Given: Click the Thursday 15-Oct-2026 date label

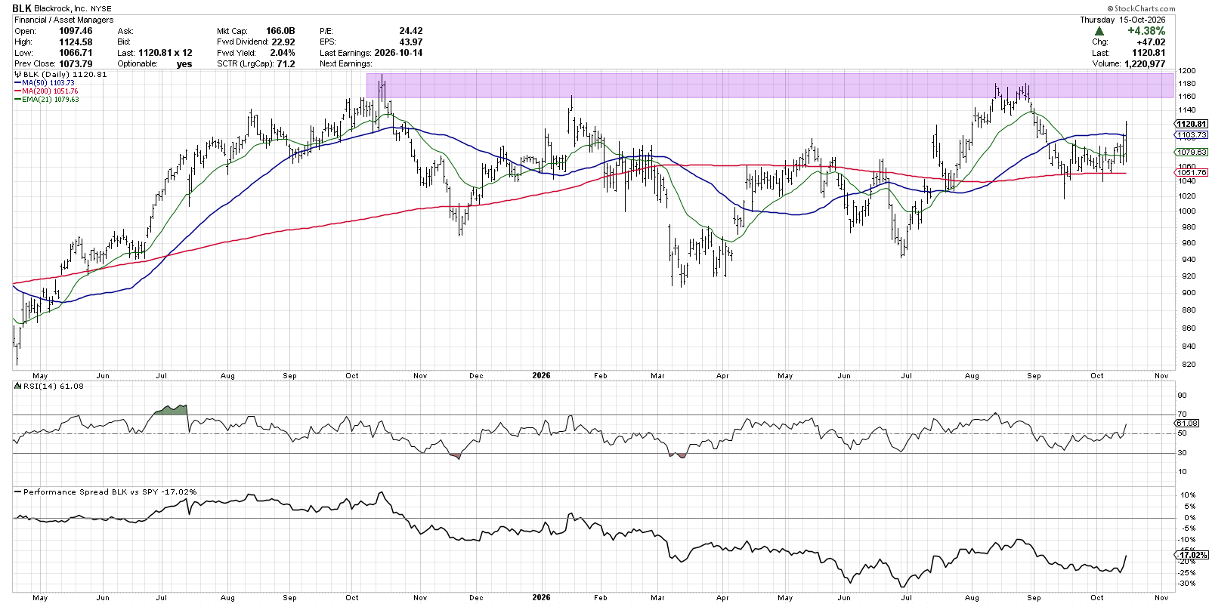Looking at the screenshot, I should click(x=1122, y=20).
